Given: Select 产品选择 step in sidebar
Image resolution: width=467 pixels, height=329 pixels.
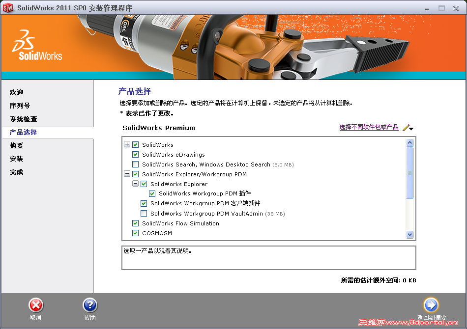Looking at the screenshot, I should point(23,132).
